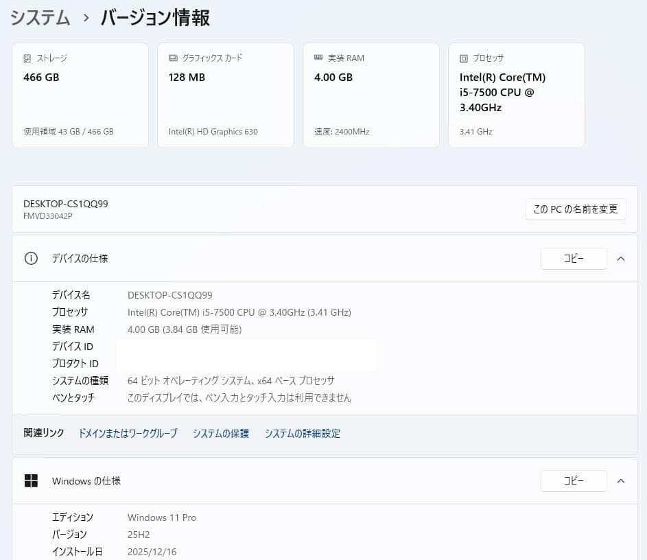
Task: Click コピー in the Windows の仕様 section
Action: (574, 480)
